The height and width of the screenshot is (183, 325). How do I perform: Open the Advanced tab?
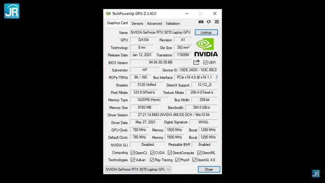coord(154,23)
